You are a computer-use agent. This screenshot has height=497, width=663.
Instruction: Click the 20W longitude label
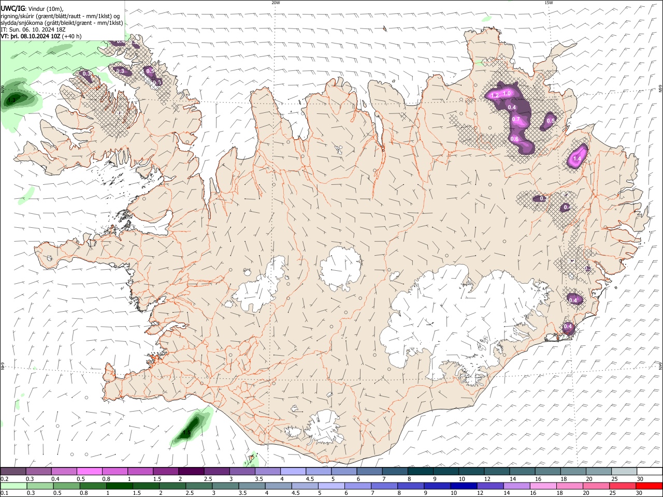click(x=276, y=3)
